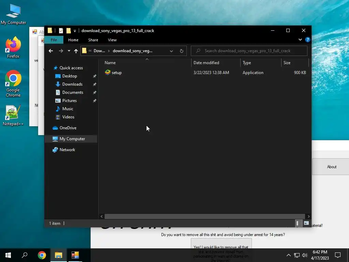Open volume control in system tray

(305, 255)
